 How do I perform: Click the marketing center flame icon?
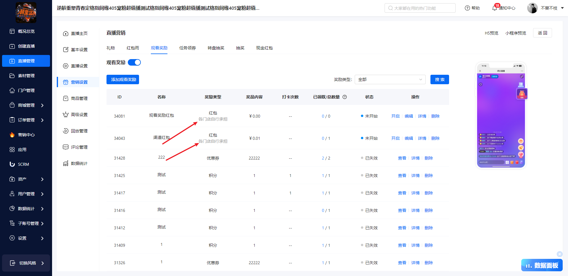coord(12,135)
